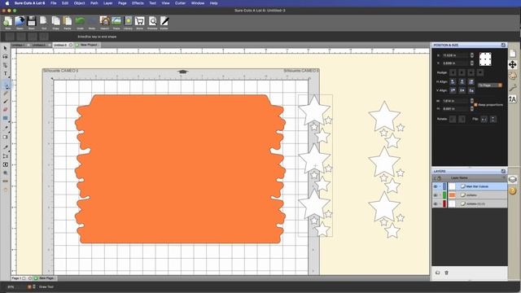Click the X position input field
Image resolution: width=521 pixels, height=293 pixels.
click(456, 55)
